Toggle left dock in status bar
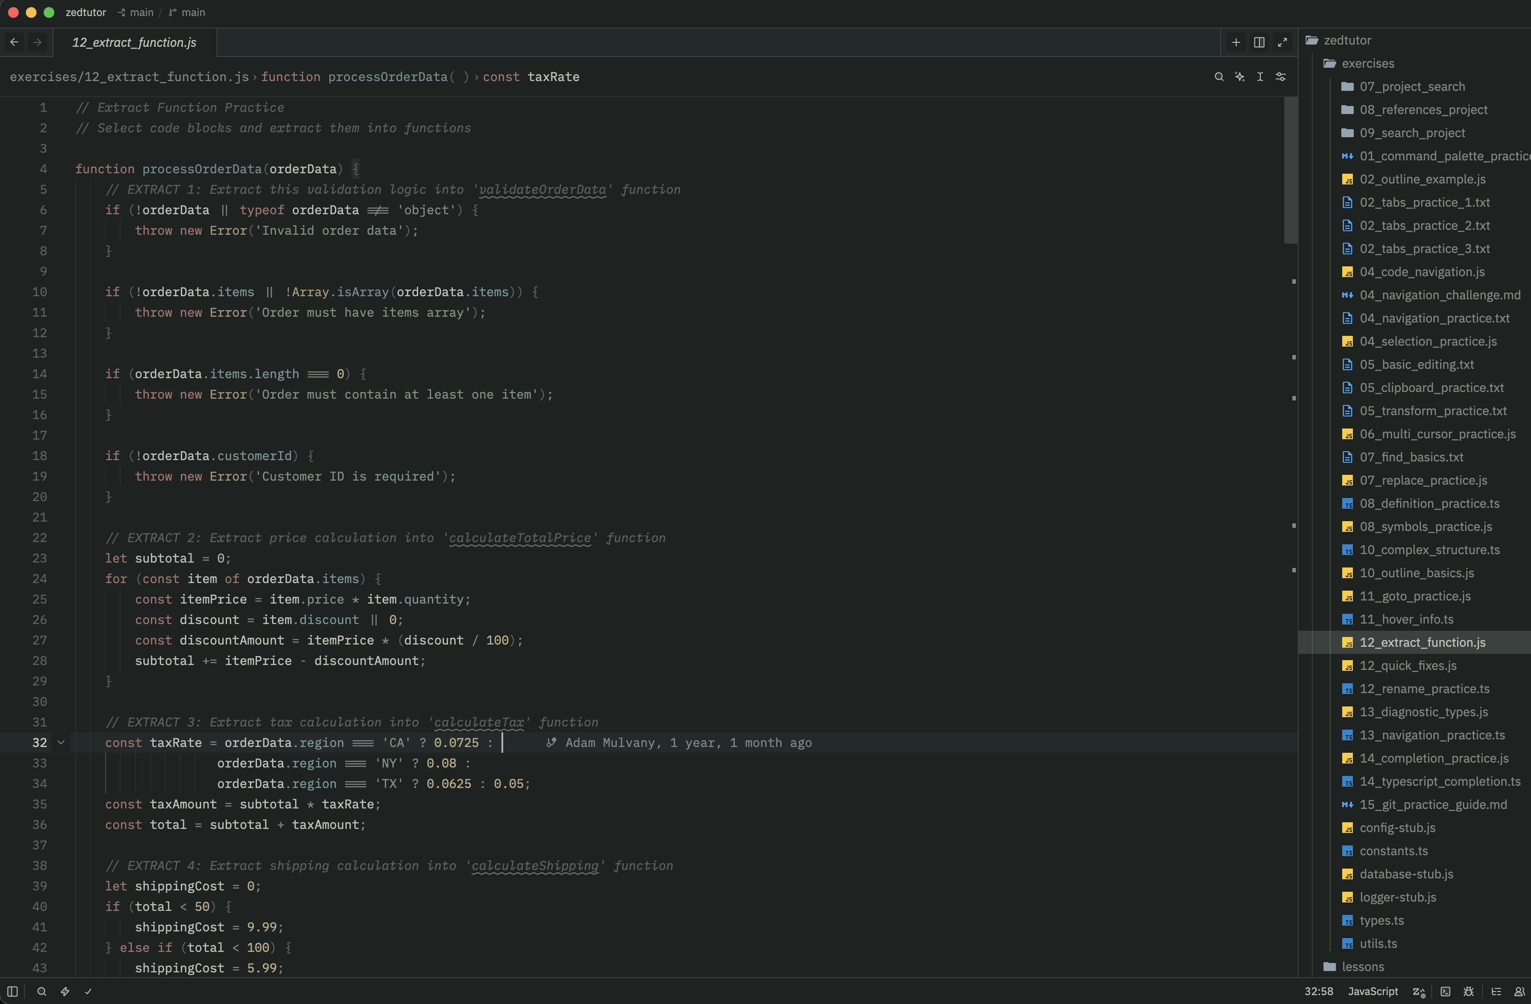 [x=12, y=992]
